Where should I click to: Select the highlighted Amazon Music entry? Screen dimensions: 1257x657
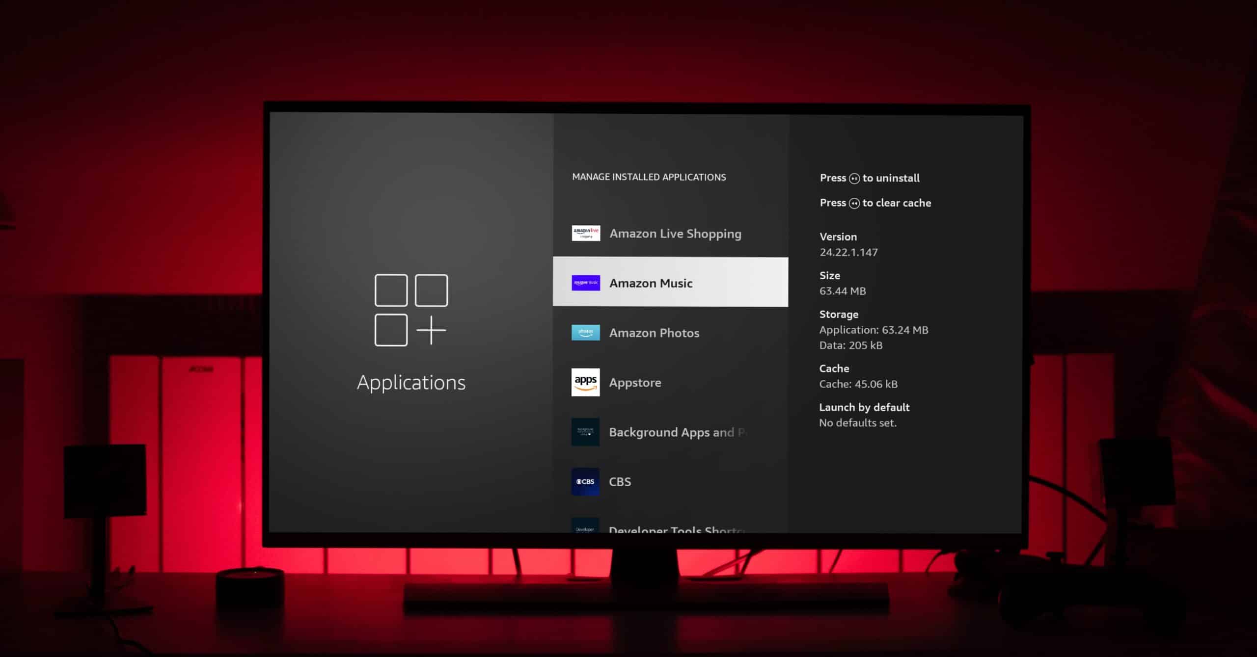[671, 282]
